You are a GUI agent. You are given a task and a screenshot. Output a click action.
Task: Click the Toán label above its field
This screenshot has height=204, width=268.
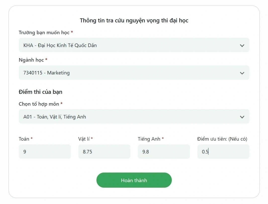tap(23, 139)
